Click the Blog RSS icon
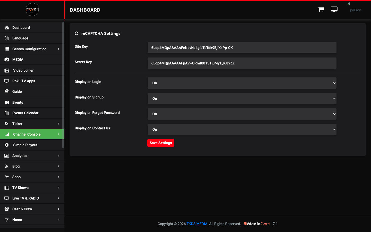 coord(7,166)
